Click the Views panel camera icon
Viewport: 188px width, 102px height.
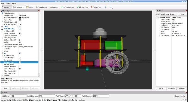[157, 11]
